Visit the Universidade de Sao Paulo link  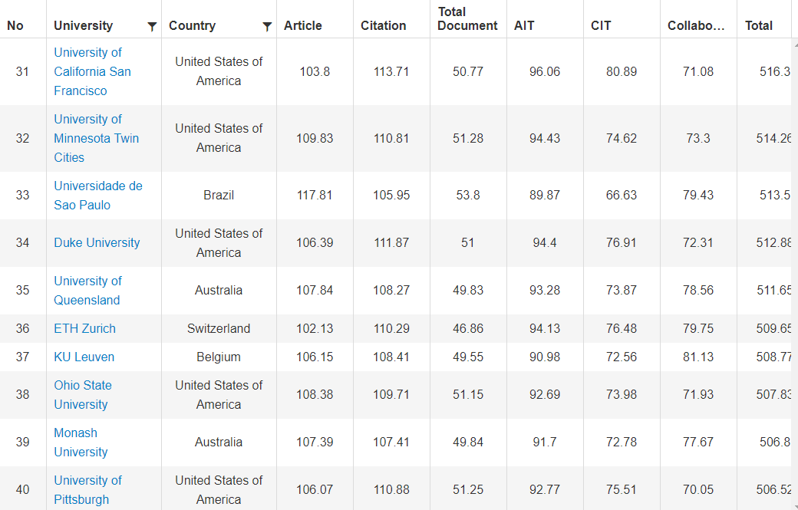(97, 195)
